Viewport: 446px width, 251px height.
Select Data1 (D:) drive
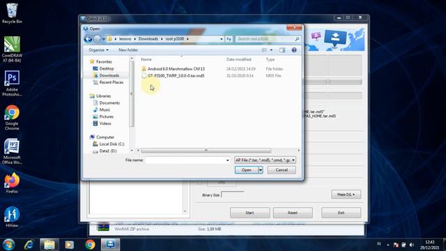click(x=108, y=151)
